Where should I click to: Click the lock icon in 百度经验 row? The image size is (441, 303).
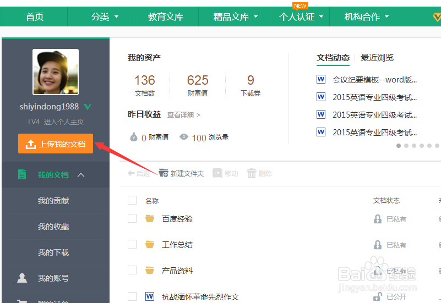point(378,219)
